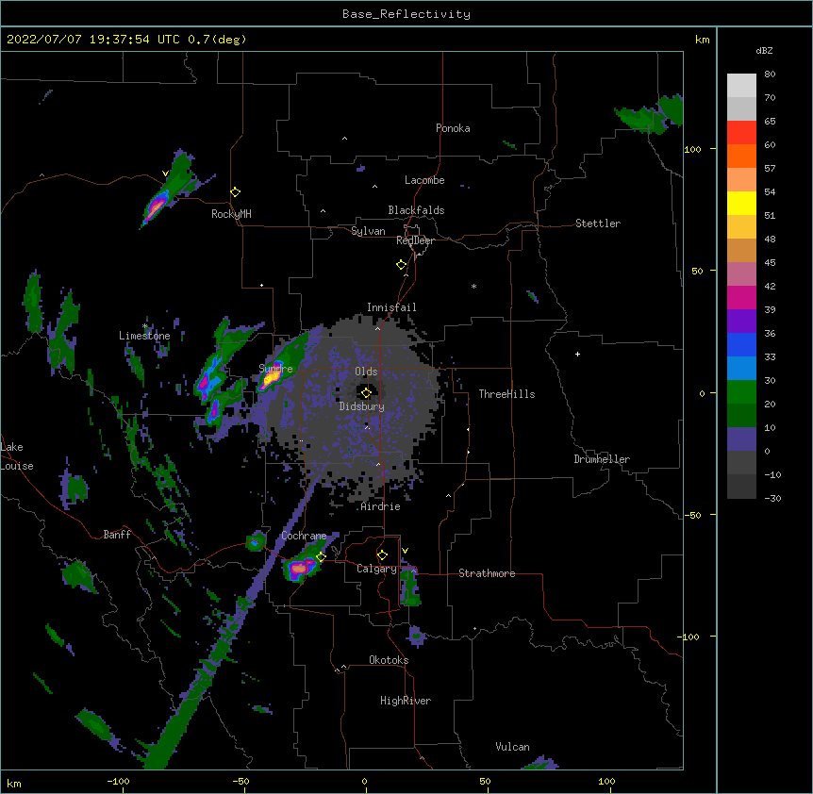Select the RockyMH label

tap(231, 214)
